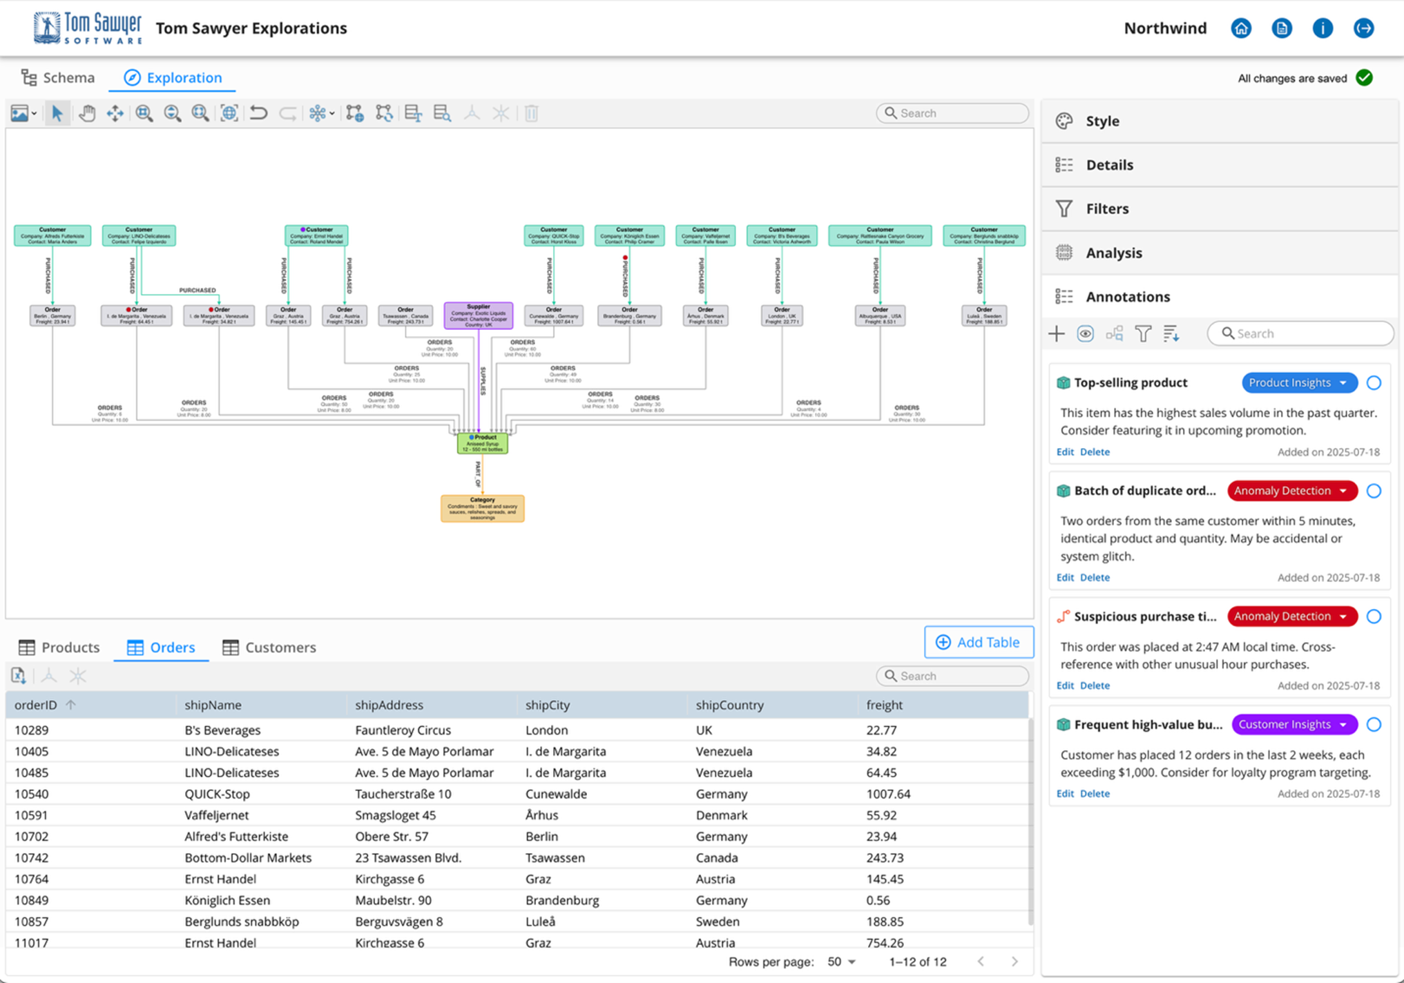Screen dimensions: 1404x983
Task: Click the globe fit-in-view icon
Action: 229,113
